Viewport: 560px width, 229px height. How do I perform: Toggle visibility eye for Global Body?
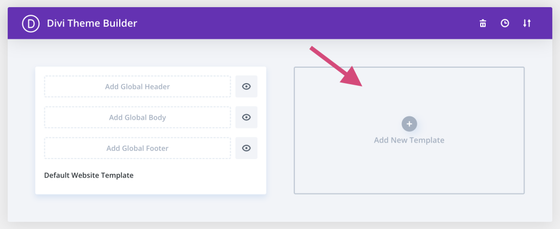pyautogui.click(x=247, y=118)
